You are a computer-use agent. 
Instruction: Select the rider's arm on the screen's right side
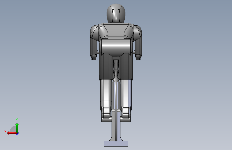coord(138,43)
